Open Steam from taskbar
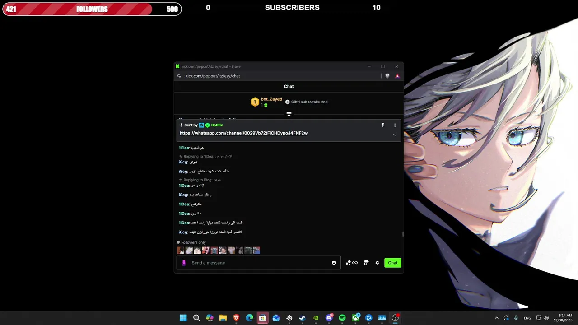The width and height of the screenshot is (578, 325). (x=303, y=318)
